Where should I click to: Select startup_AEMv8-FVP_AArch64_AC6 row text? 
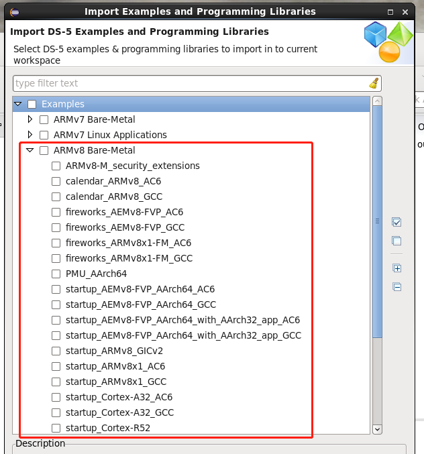[140, 289]
